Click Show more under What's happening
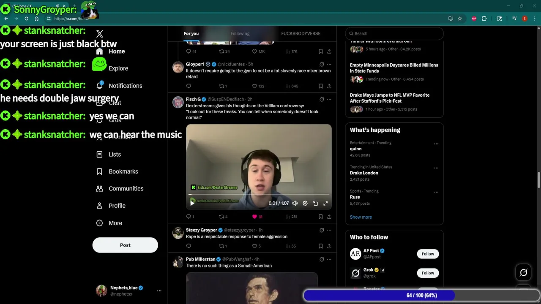 click(361, 217)
